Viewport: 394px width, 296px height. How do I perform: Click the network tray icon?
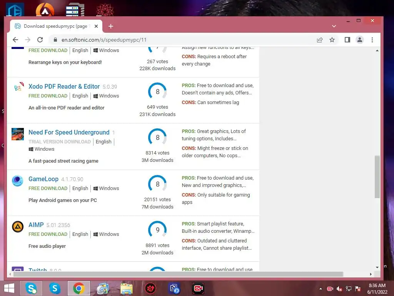(349, 289)
